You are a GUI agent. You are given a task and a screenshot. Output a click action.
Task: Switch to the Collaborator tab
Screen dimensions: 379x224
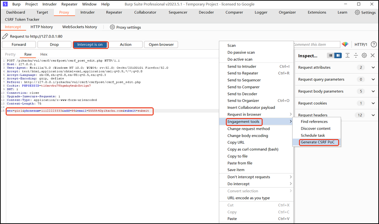[145, 12]
